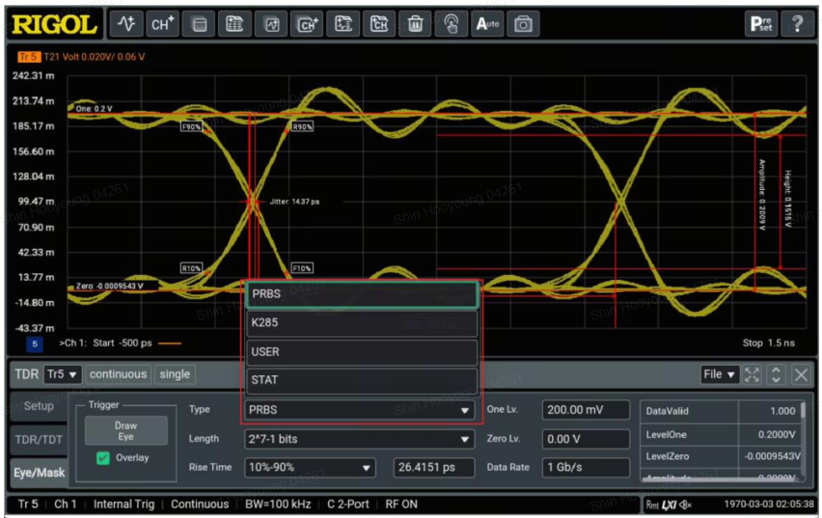The image size is (822, 518).
Task: Click the Auto scale icon
Action: tap(487, 24)
